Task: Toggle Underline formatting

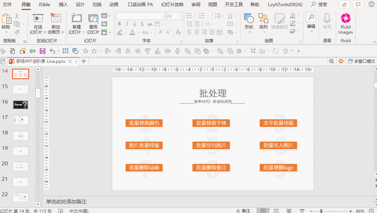Action: (x=134, y=24)
